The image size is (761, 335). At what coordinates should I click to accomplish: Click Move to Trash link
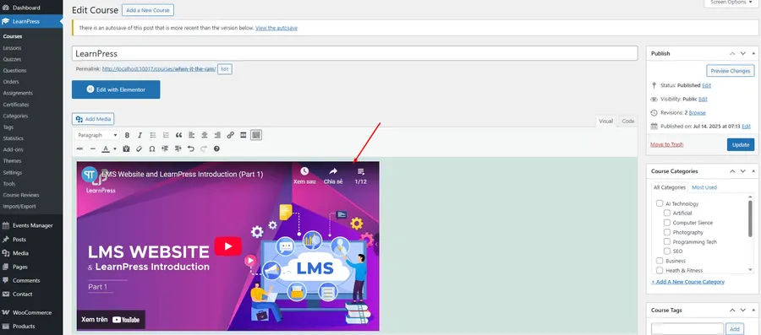click(x=667, y=144)
